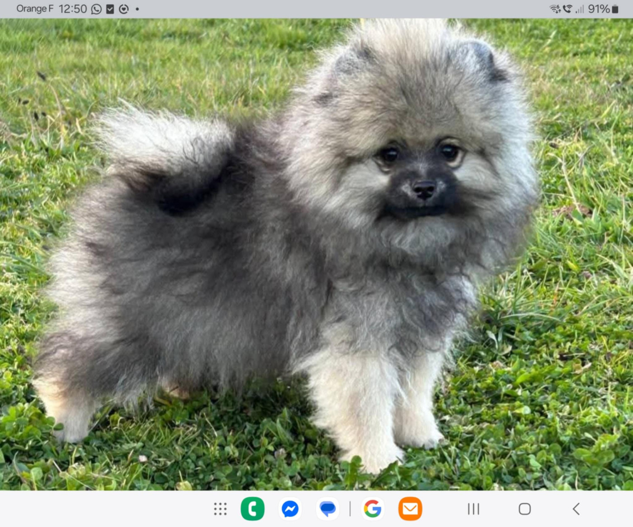633x527 pixels.
Task: Tap the WhatsApp notification icon
Action: (96, 9)
